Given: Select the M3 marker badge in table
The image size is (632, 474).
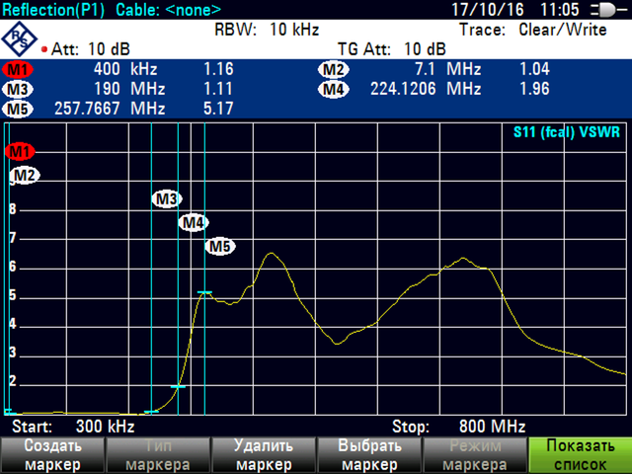Looking at the screenshot, I should point(17,89).
